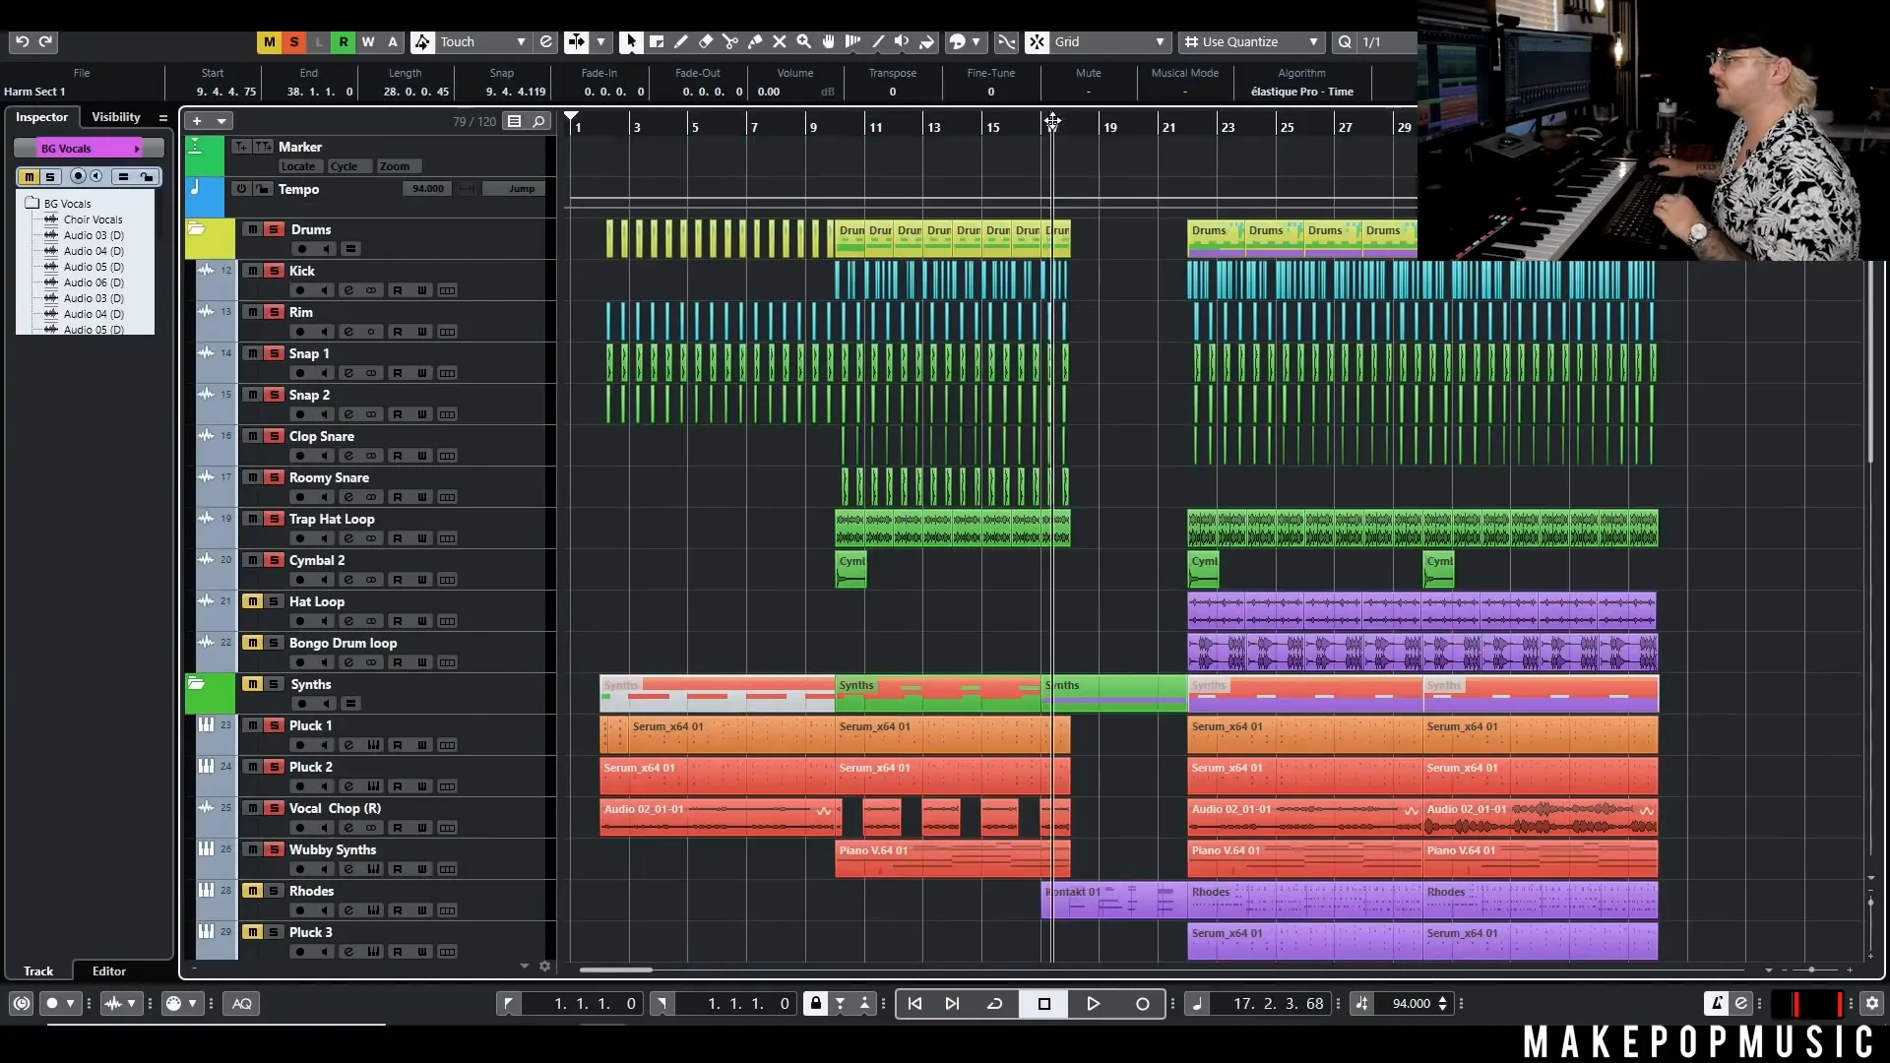
Task: Click the Find Tracks magnifier icon
Action: [538, 121]
